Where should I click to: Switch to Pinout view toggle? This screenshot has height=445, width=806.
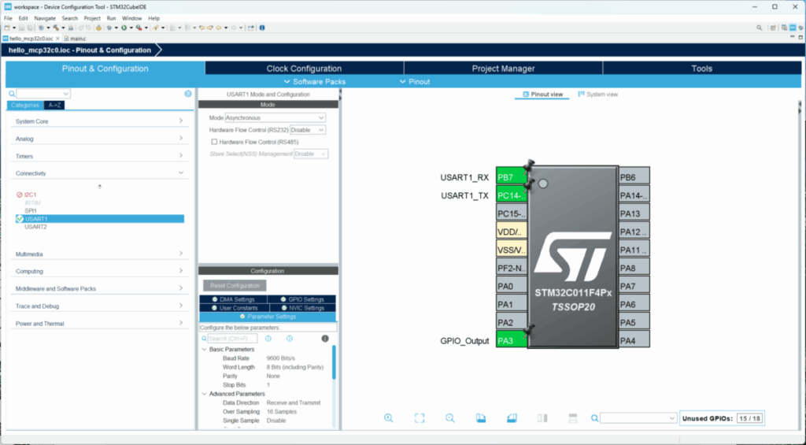click(542, 95)
